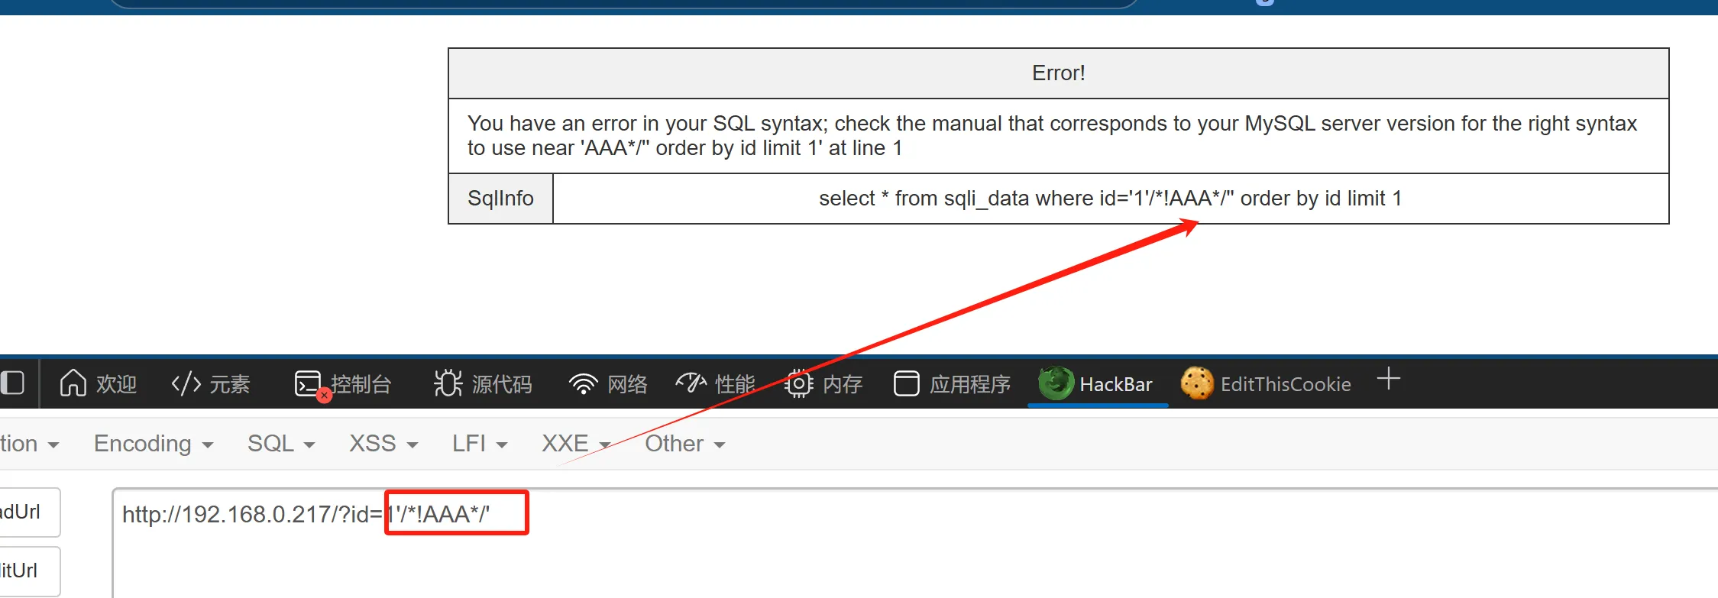Click the Performance (性能) gauge icon

point(691,383)
